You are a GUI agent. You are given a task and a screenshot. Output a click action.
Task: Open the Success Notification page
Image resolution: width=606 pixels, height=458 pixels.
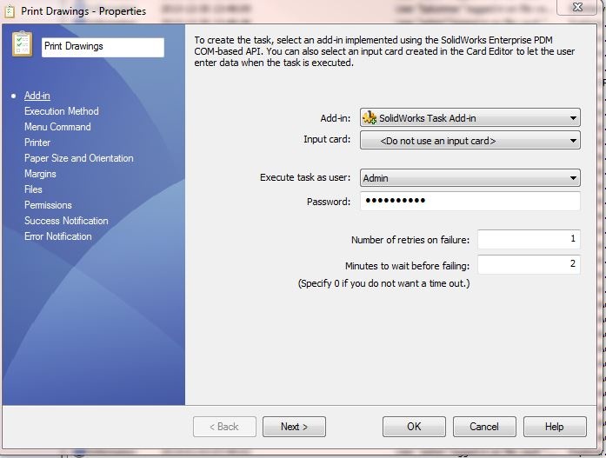66,221
